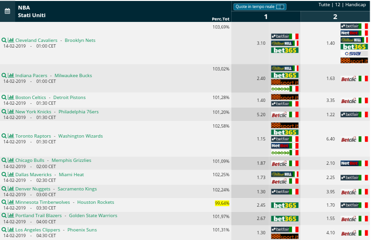Open the NBA calendar icon
This screenshot has height=240, width=371.
[7, 11]
